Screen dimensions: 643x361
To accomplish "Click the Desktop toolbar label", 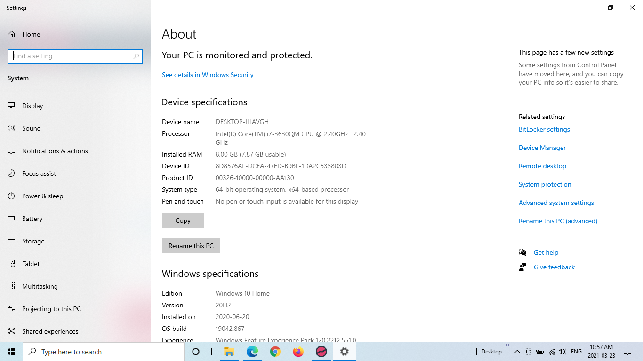I will click(x=491, y=352).
